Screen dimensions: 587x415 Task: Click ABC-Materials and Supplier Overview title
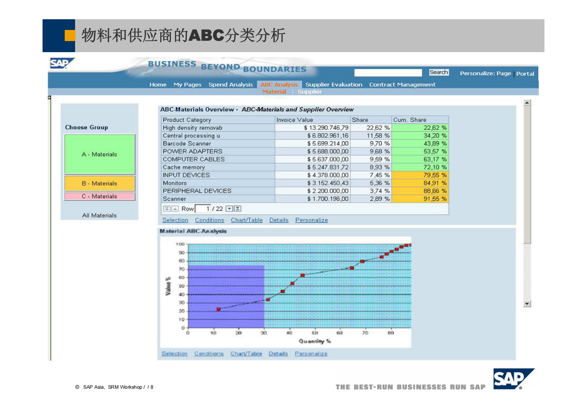pyautogui.click(x=297, y=109)
